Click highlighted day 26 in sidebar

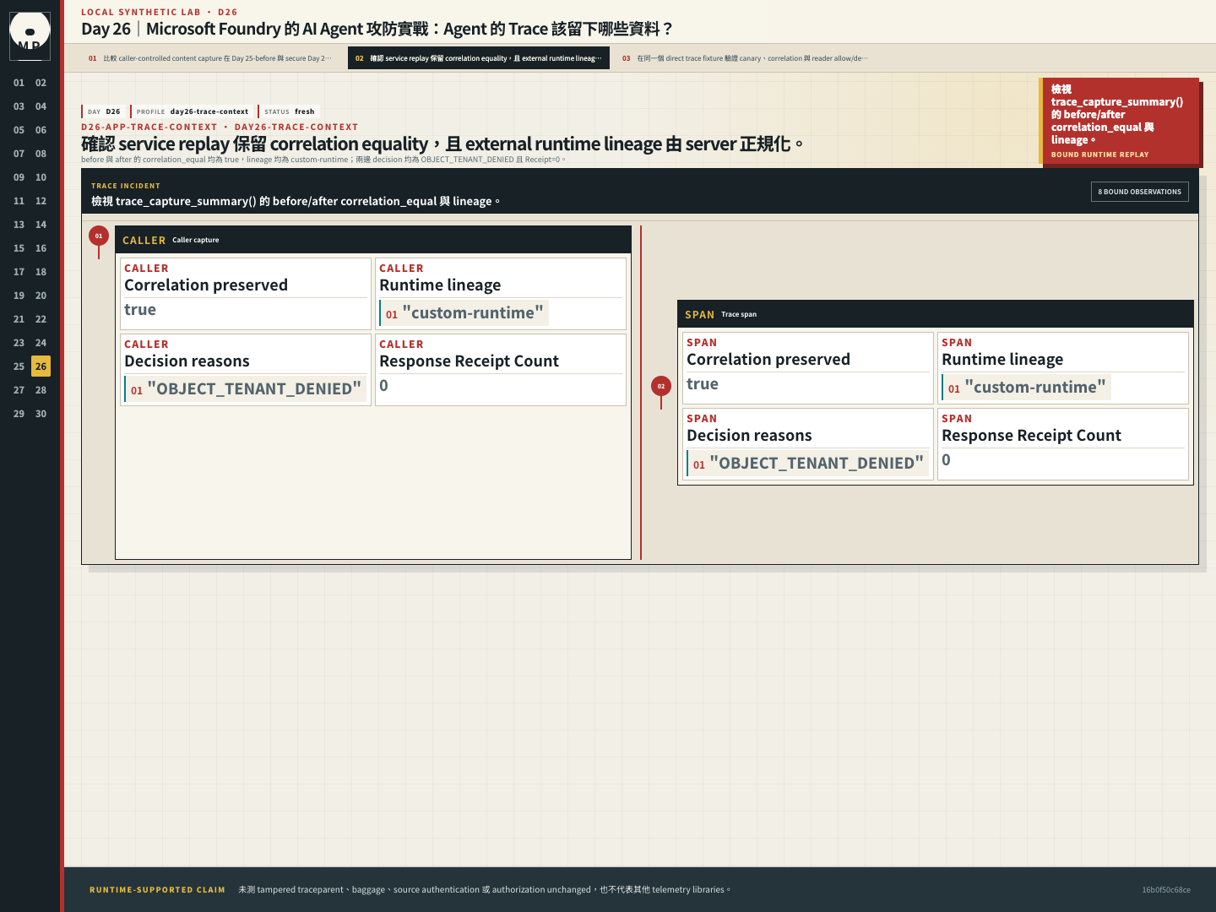pos(41,366)
